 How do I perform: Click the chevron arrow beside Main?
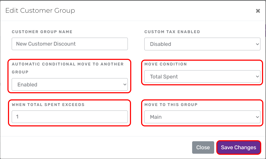pyautogui.click(x=257, y=117)
